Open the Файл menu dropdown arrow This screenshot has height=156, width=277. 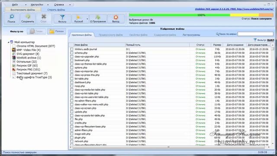pos(26,5)
